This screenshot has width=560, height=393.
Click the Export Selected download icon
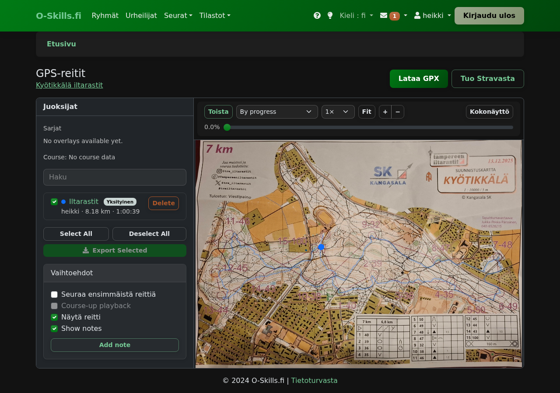click(x=86, y=250)
